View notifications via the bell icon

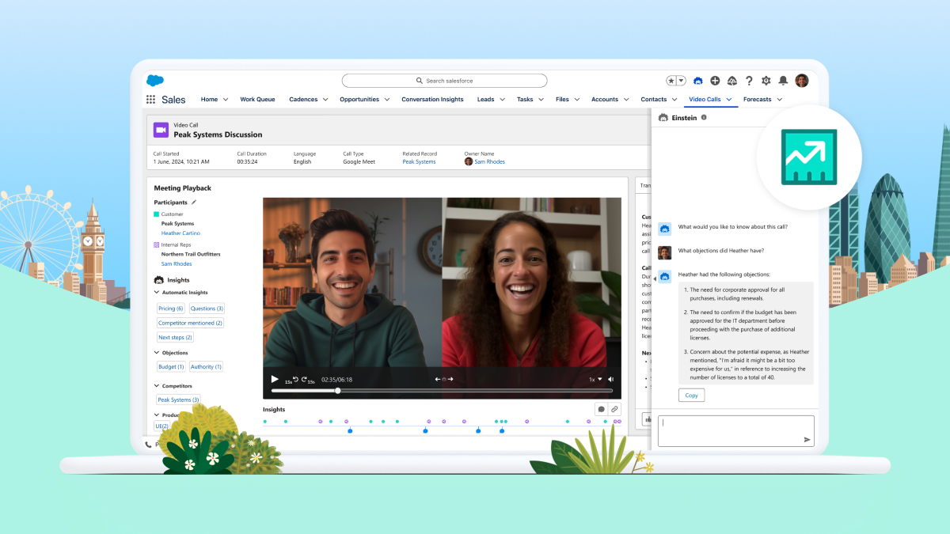click(x=783, y=80)
